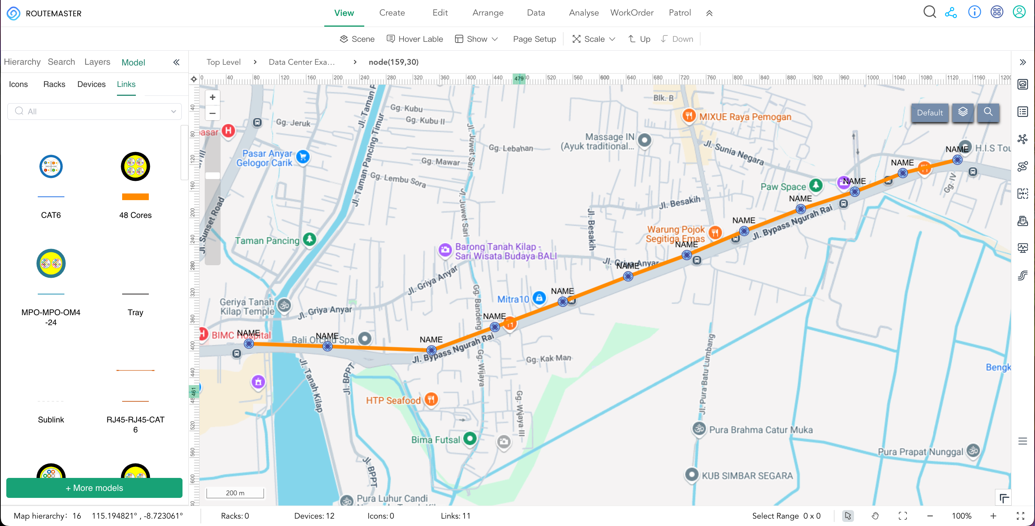Click breadcrumb chevron after Data Center Exa…
Image resolution: width=1035 pixels, height=526 pixels.
click(x=355, y=62)
